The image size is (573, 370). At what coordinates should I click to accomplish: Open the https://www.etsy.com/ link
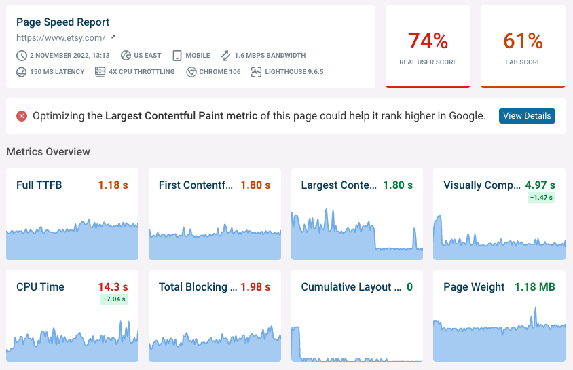point(61,37)
